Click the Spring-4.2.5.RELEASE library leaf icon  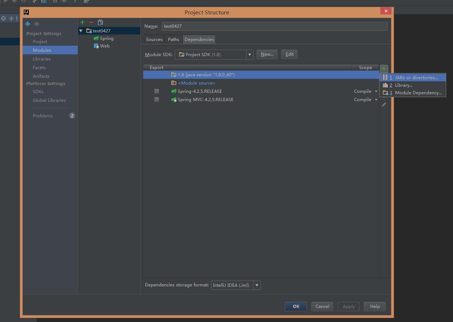174,91
